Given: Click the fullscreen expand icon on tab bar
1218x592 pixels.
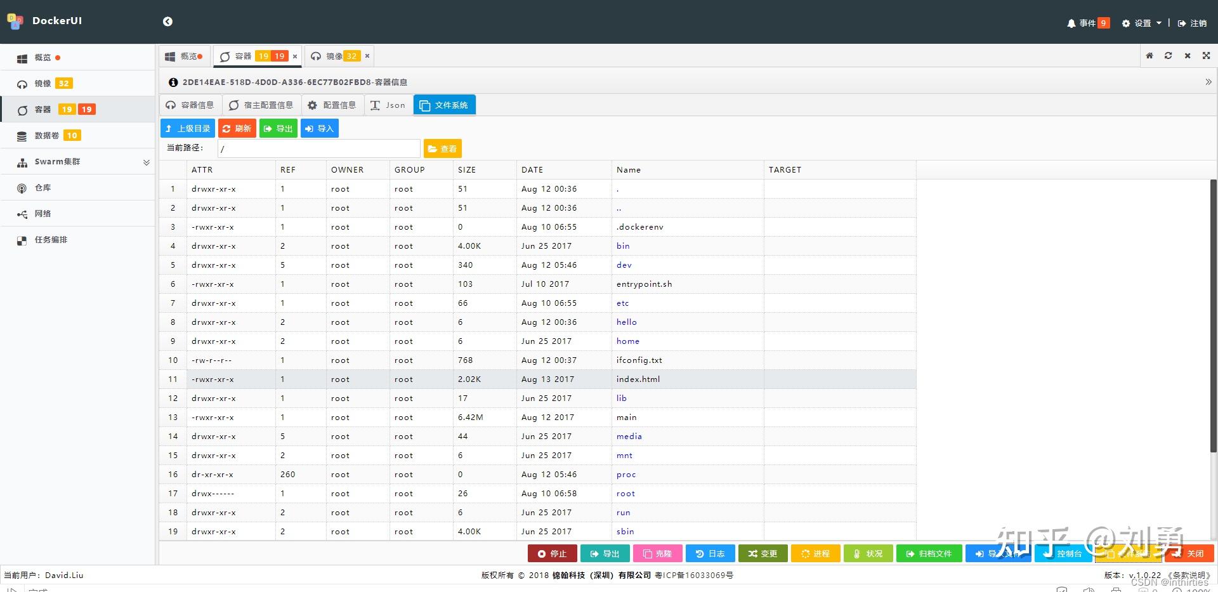Looking at the screenshot, I should point(1206,55).
